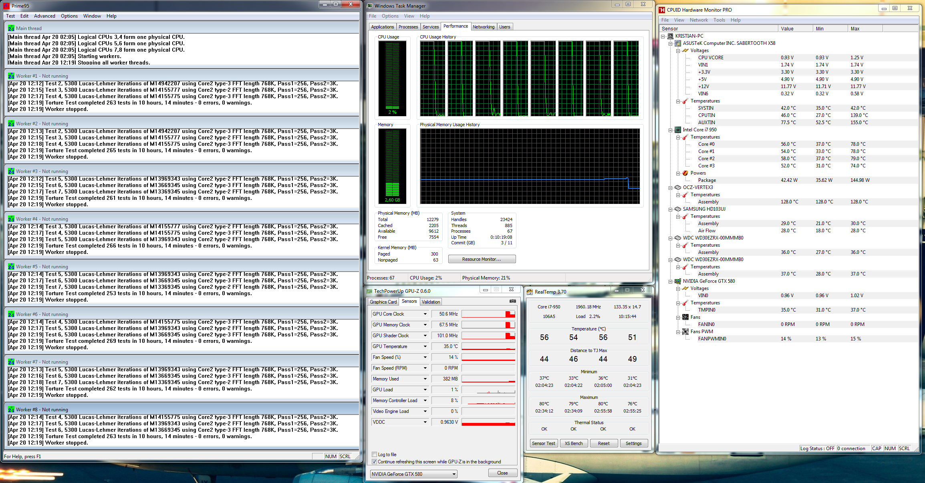Click the Core #2 temperature row
This screenshot has height=483, width=925.
pos(788,159)
